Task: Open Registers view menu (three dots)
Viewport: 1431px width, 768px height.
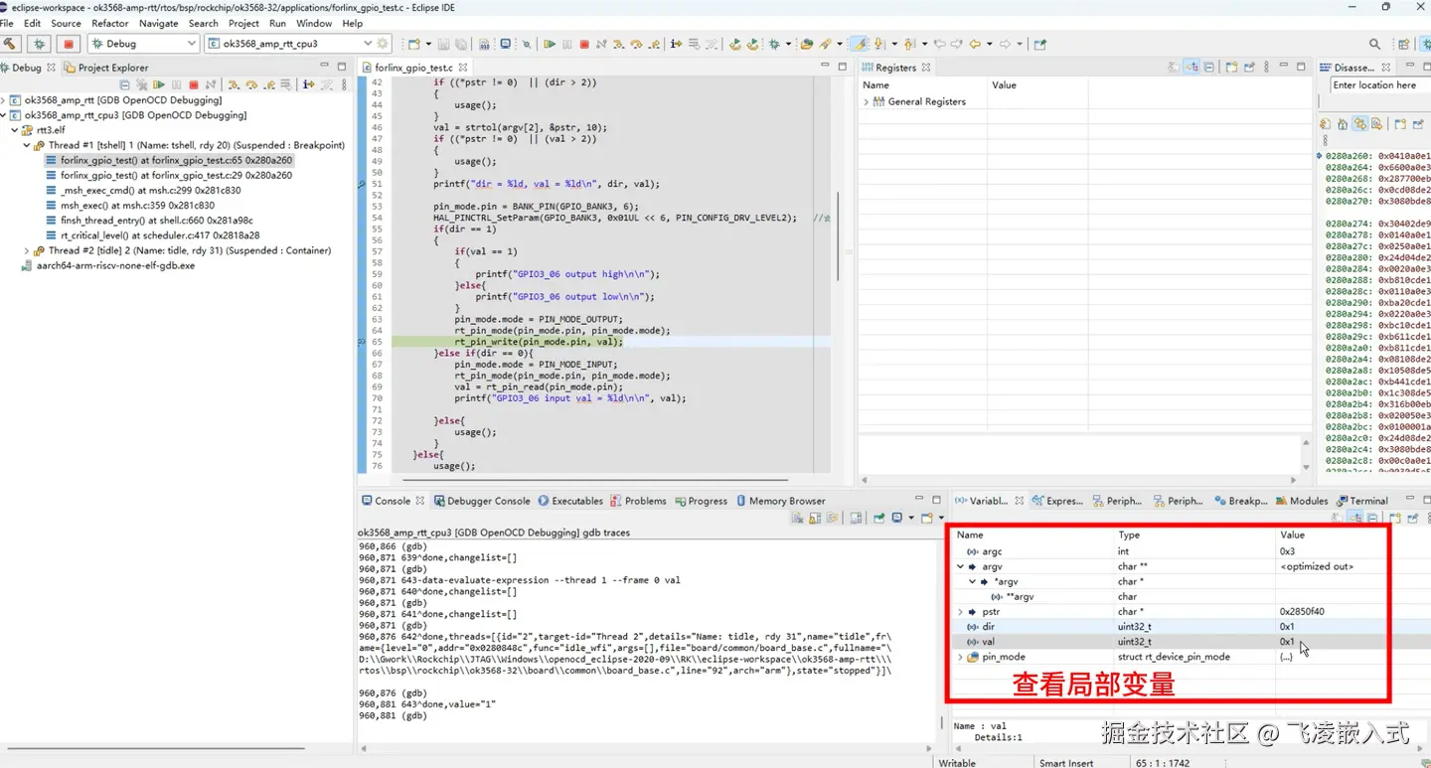Action: 1267,68
